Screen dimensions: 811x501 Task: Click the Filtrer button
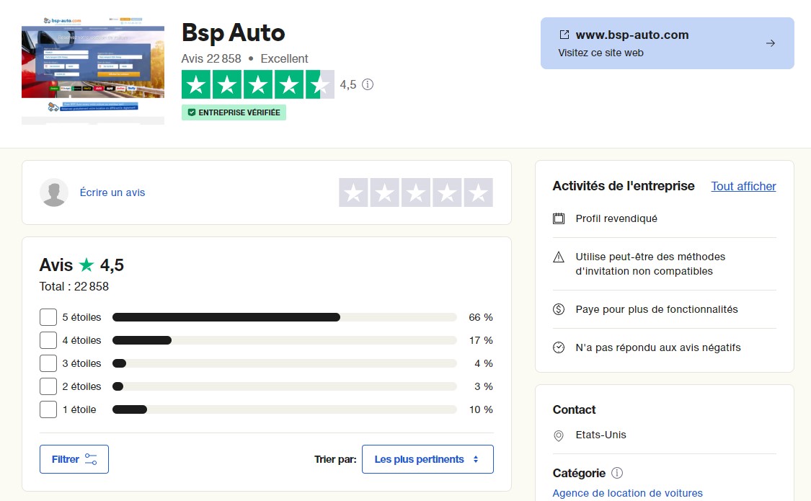tap(74, 459)
